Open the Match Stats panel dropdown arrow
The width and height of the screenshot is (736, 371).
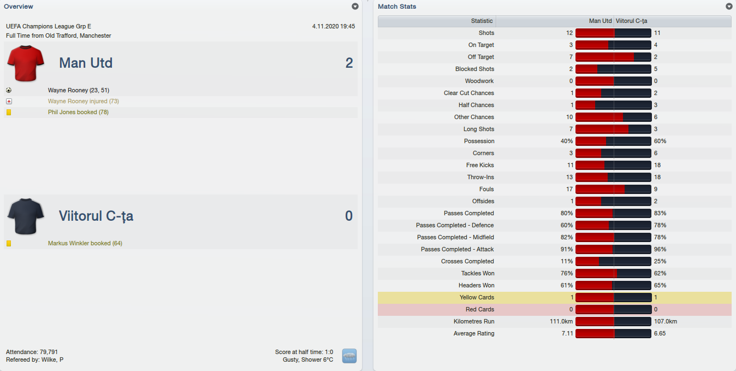click(729, 7)
